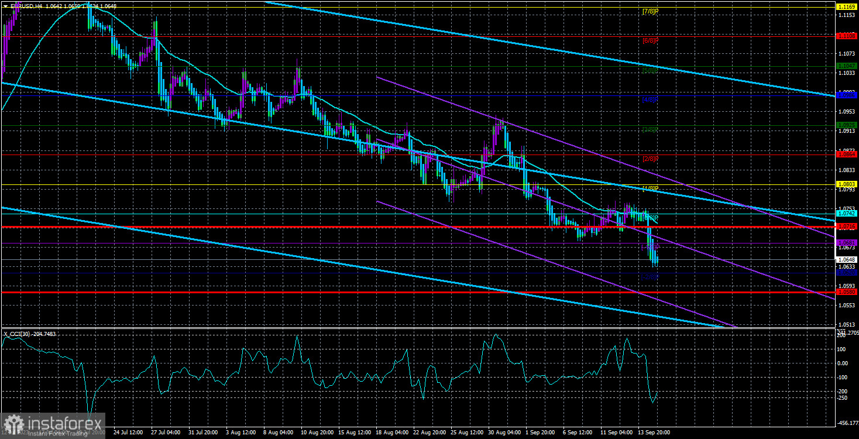
Task: Click the 24 Jul 12:00 time label
Action: click(129, 433)
